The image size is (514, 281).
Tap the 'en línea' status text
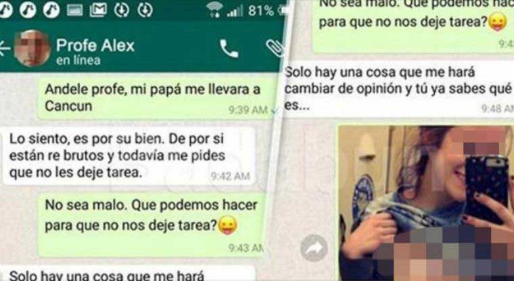coord(78,60)
